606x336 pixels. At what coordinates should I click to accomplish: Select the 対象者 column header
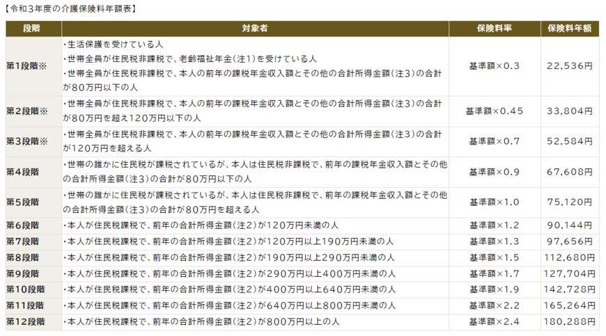point(255,29)
